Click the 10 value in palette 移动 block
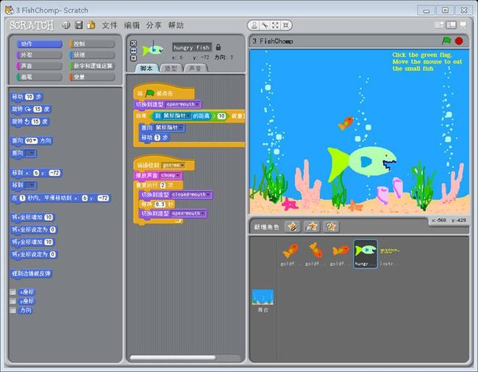Screen dimensions: 478x372 point(29,97)
